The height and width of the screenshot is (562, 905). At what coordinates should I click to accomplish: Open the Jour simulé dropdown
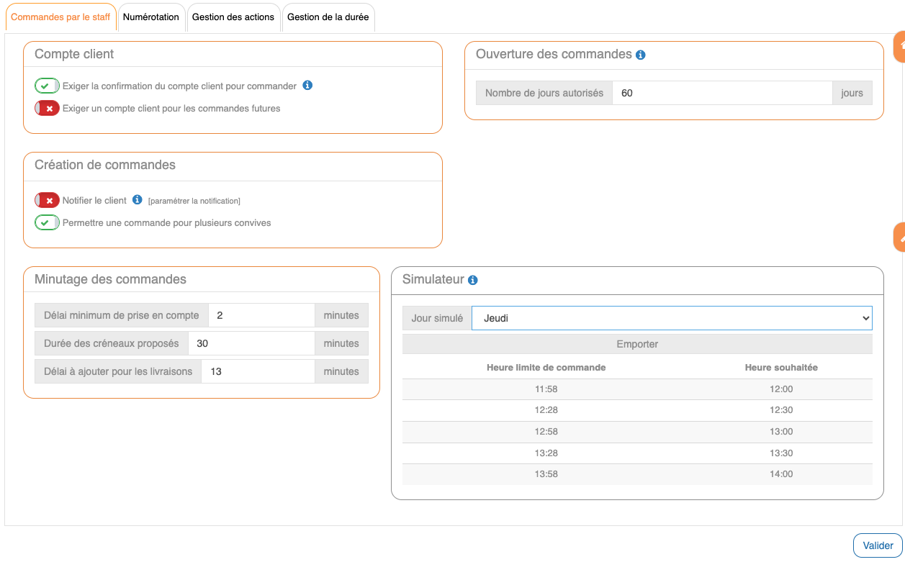point(671,318)
